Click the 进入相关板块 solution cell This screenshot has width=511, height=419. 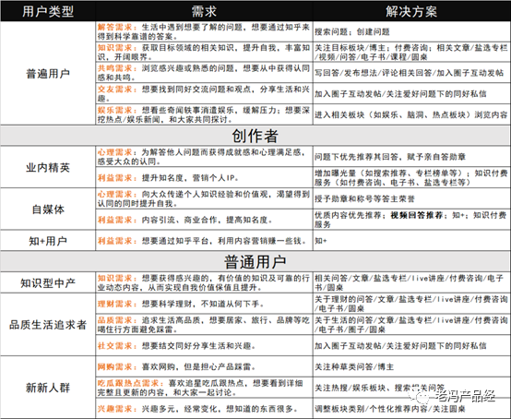[x=411, y=114]
